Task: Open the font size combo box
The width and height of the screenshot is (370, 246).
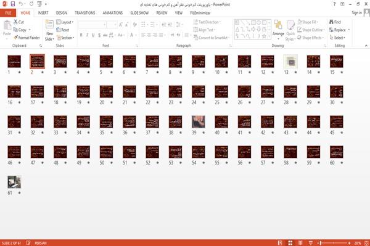Action: [112, 24]
